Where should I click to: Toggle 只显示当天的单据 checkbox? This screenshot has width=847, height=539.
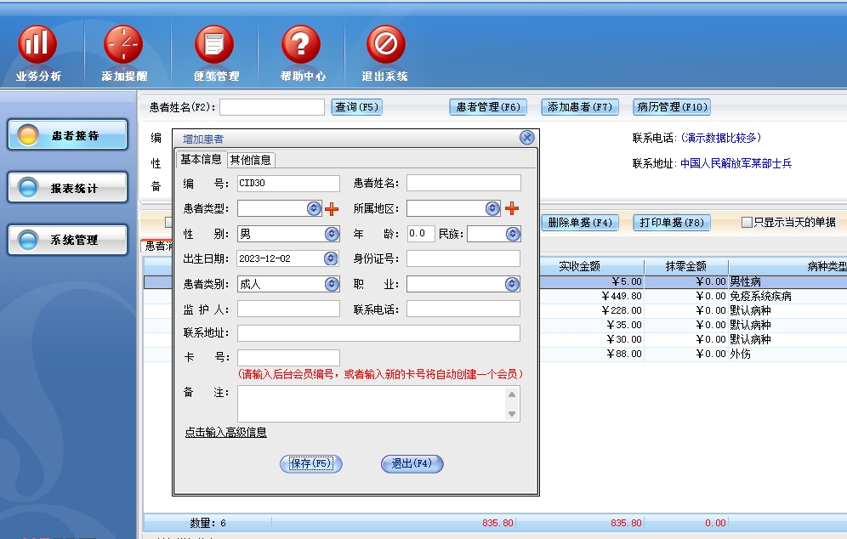pos(747,223)
